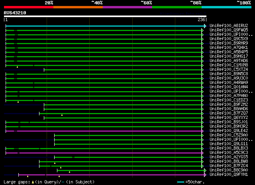Click the orange ~40% identity legend segment
Viewport: 255px width, 185px height.
(x=78, y=7)
